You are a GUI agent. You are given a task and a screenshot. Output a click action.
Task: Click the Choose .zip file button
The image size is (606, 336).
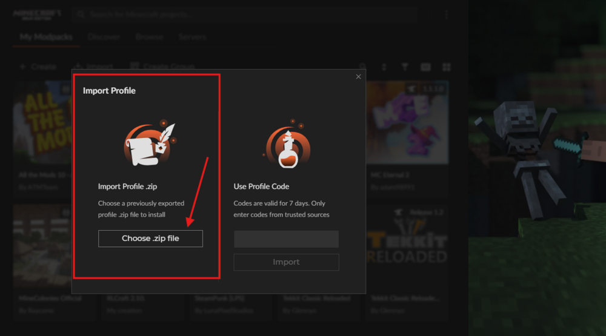(150, 239)
